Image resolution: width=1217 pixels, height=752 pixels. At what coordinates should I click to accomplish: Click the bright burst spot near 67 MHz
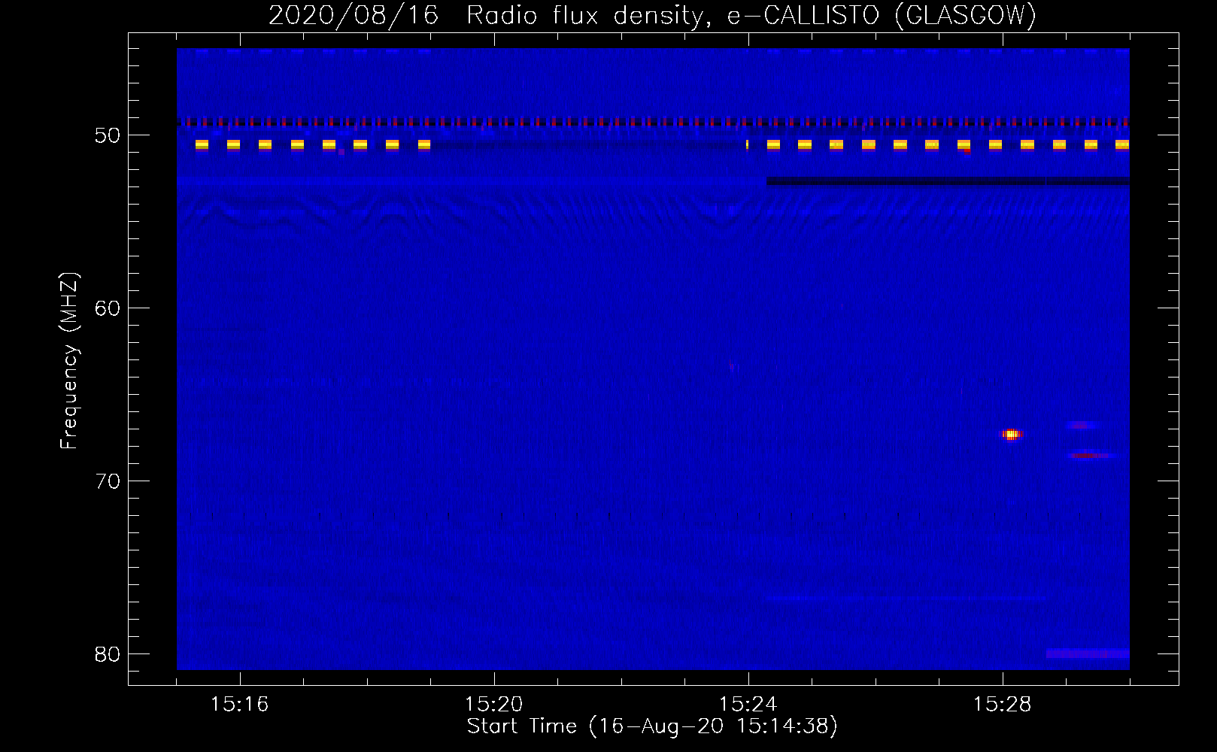[1012, 434]
